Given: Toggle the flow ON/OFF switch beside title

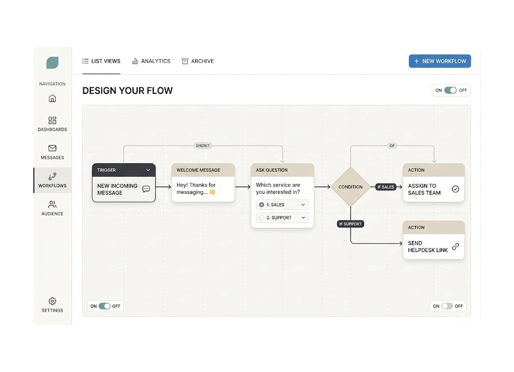Looking at the screenshot, I should click(x=450, y=90).
